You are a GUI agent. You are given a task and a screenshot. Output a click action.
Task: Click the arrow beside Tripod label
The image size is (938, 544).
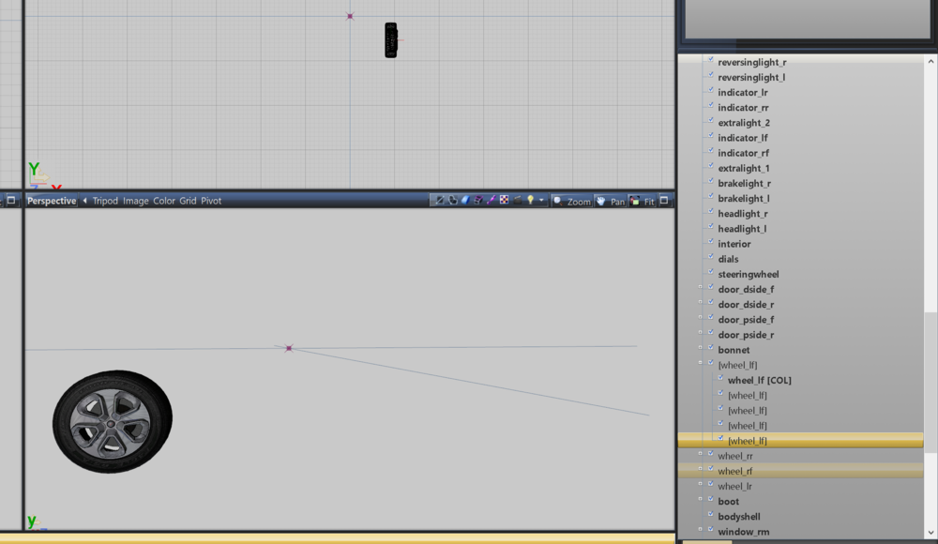[x=85, y=201]
